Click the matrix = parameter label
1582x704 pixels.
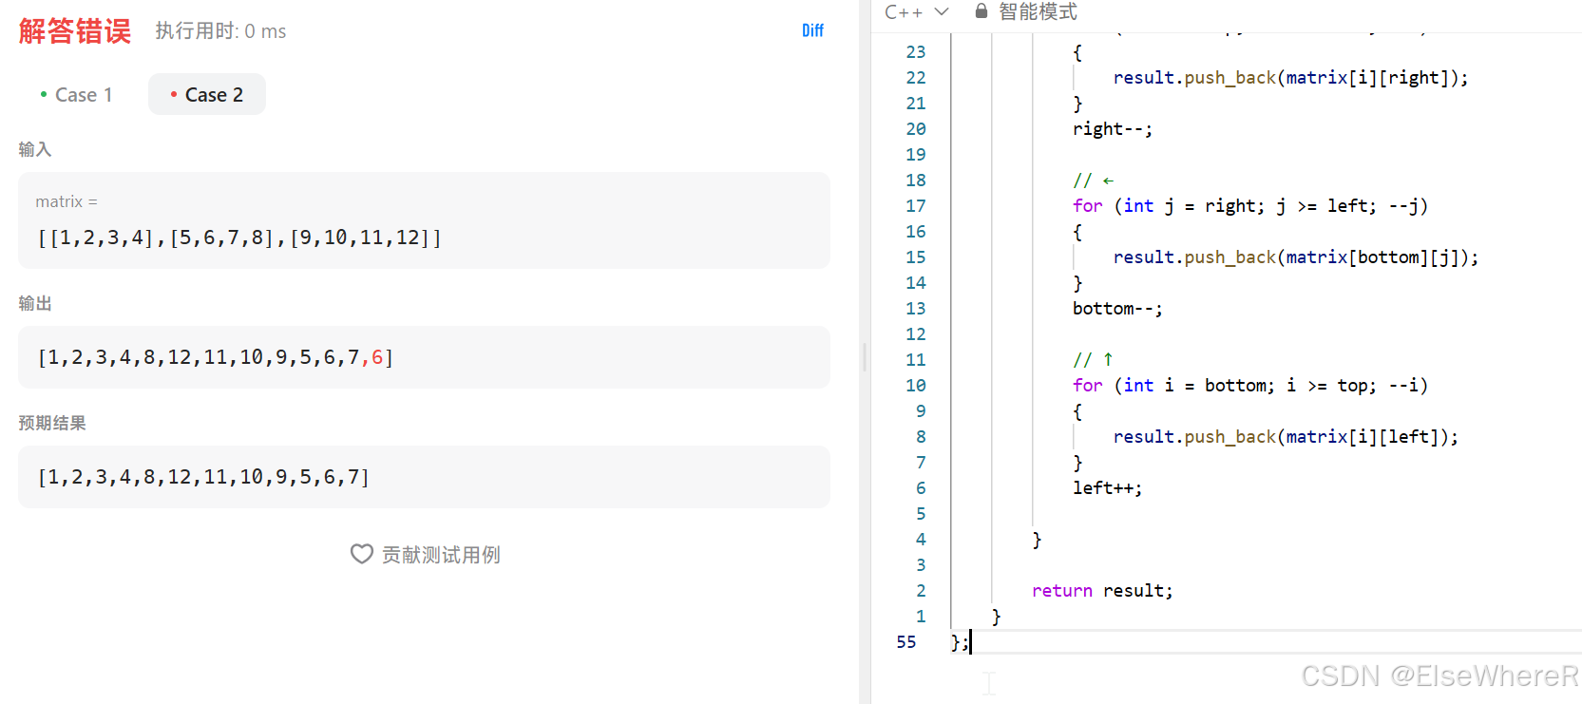pyautogui.click(x=67, y=201)
